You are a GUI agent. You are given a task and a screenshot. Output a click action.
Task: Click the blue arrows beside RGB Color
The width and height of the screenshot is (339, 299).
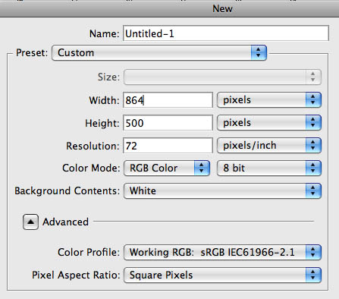pos(202,168)
